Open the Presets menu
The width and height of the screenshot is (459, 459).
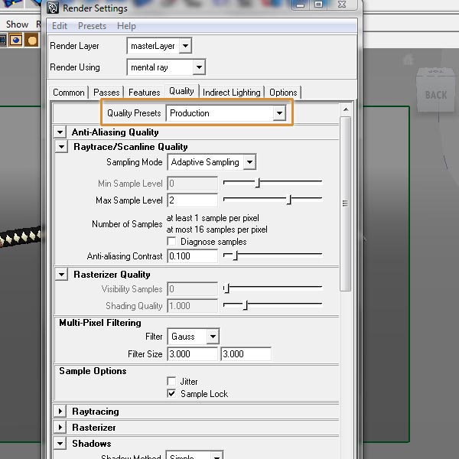[92, 26]
